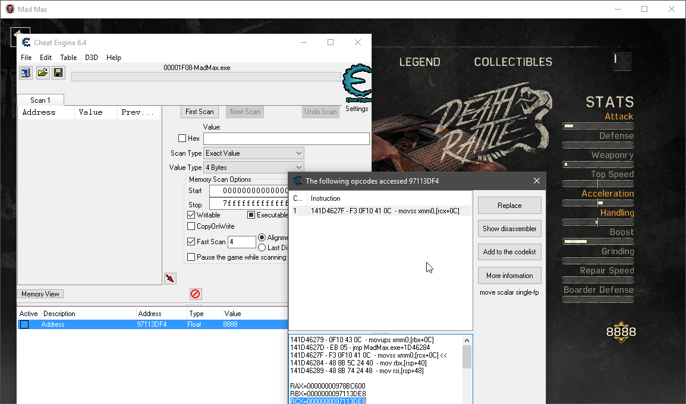
Task: Click the open process computer icon
Action: (x=26, y=73)
